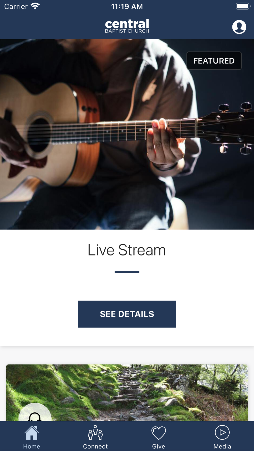Tap the Give heart icon
Viewport: 254px width, 451px height.
point(159,433)
